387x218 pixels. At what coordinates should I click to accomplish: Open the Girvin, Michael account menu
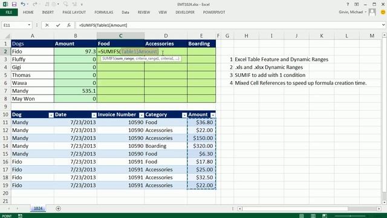point(353,12)
